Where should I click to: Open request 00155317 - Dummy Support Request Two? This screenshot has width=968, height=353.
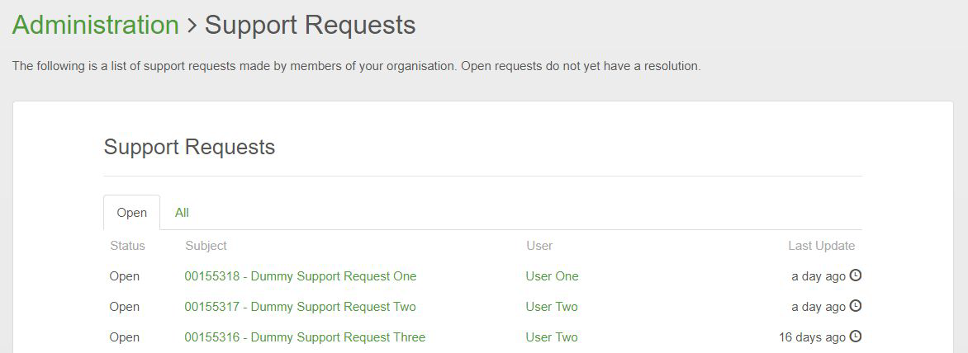[300, 307]
